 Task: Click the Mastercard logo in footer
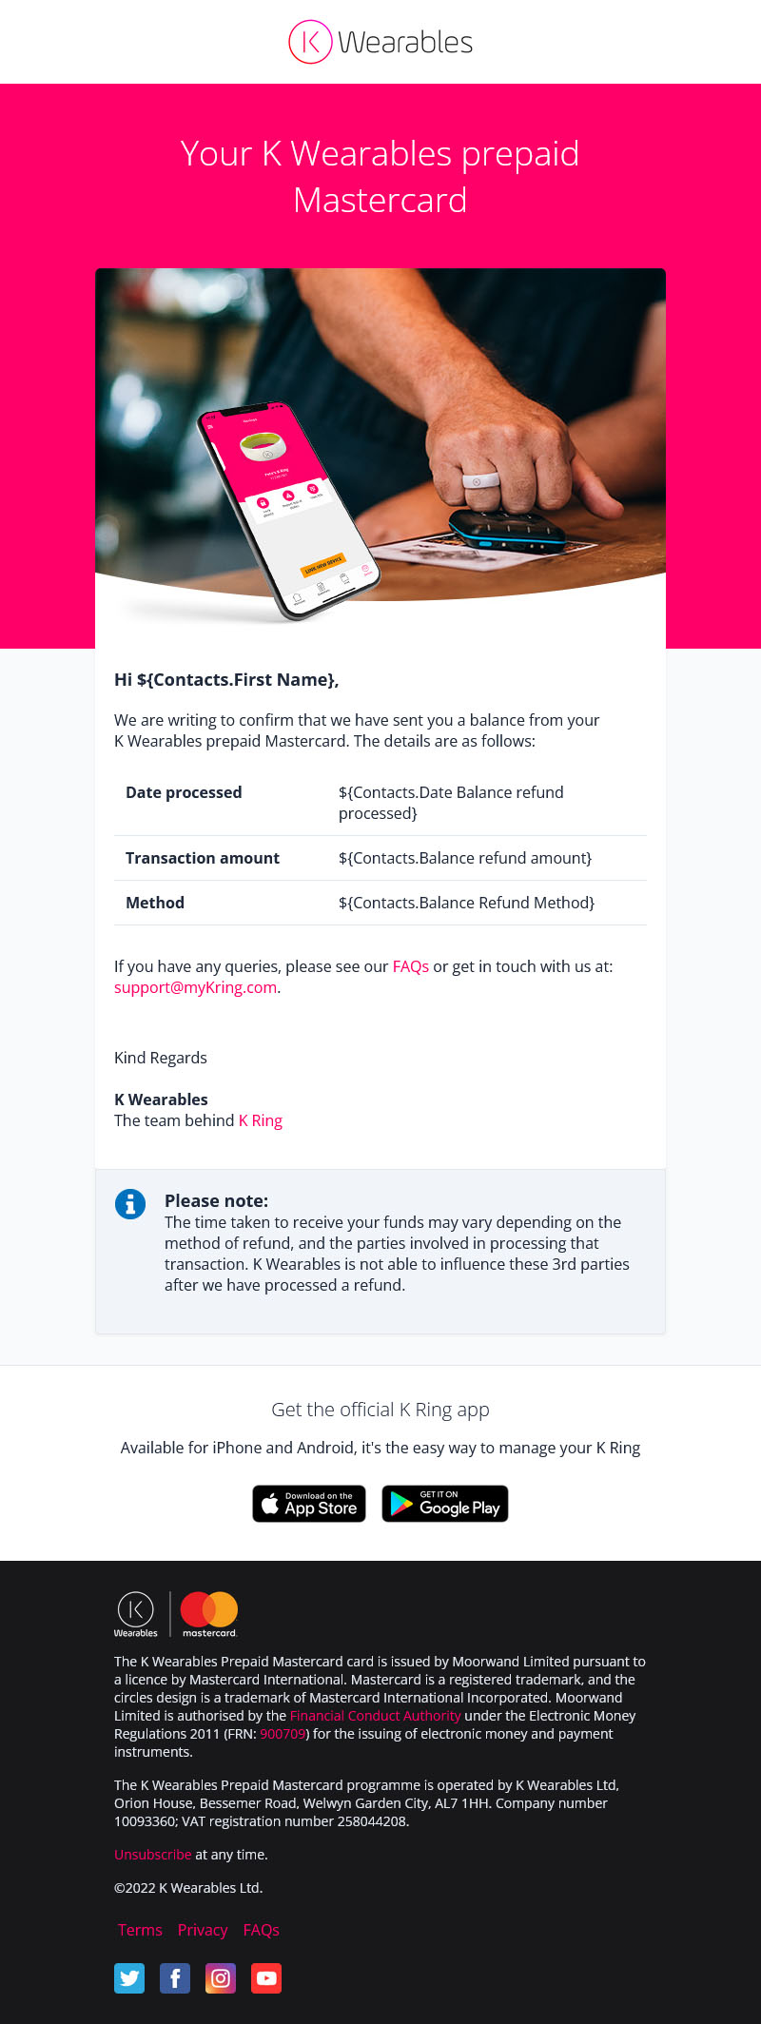209,1614
